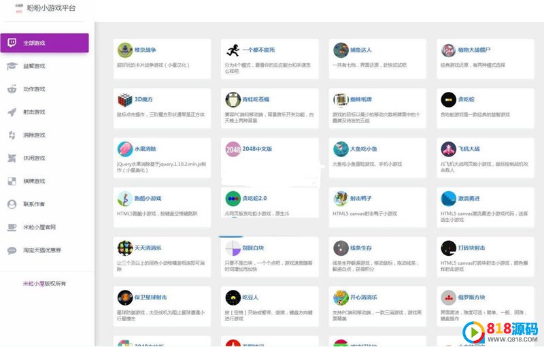Click the 别踩白块 tile icon
544x347 pixels.
(x=233, y=248)
